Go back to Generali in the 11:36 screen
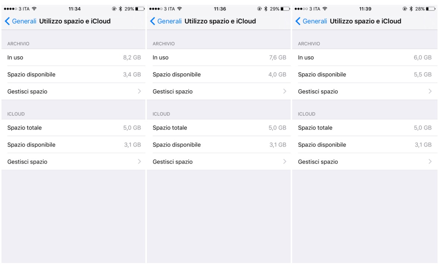439x266 pixels. coord(166,21)
